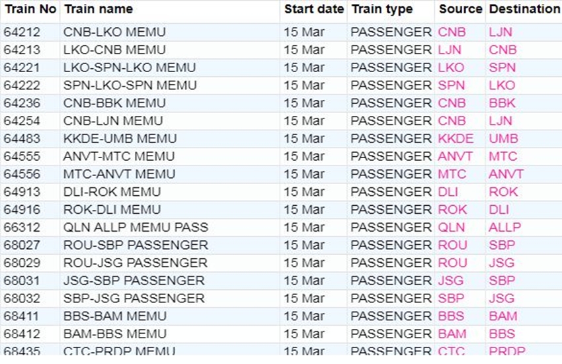Open the QLN source station link
The width and height of the screenshot is (562, 364).
click(x=452, y=228)
